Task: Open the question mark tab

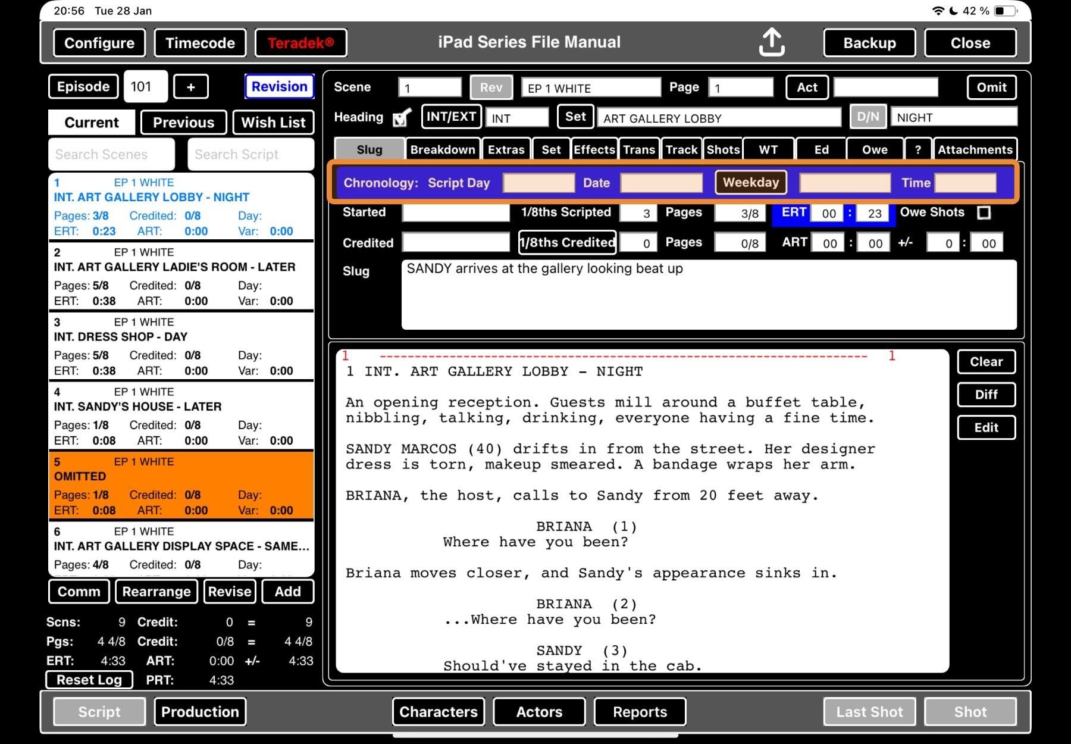Action: click(917, 149)
